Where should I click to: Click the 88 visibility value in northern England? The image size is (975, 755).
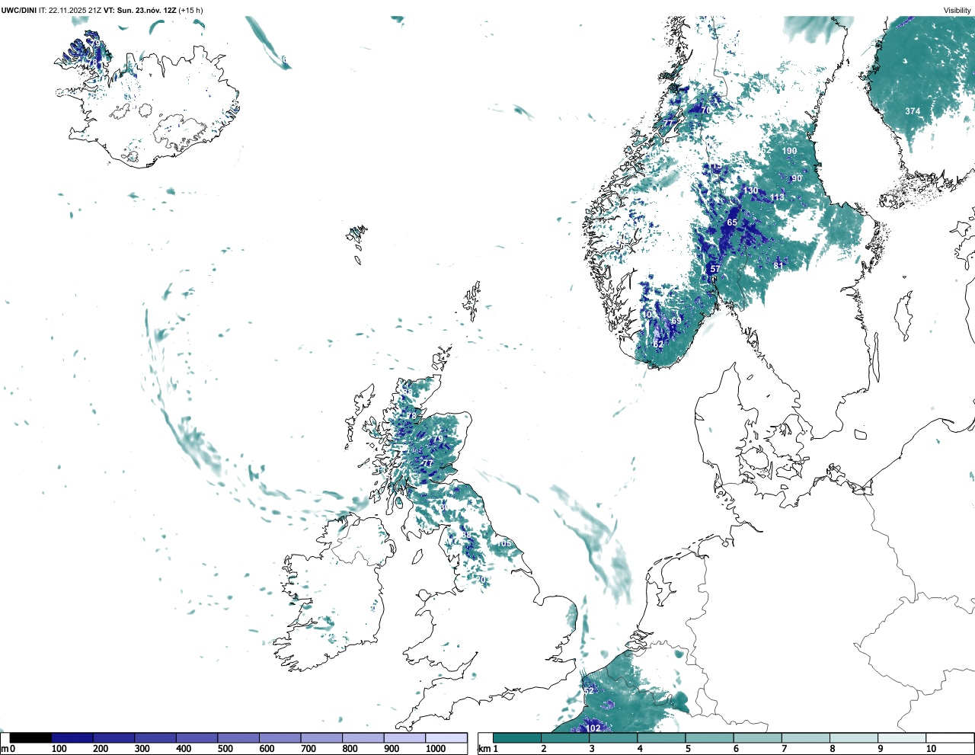pyautogui.click(x=466, y=536)
